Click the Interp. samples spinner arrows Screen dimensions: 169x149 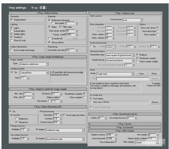113,38
